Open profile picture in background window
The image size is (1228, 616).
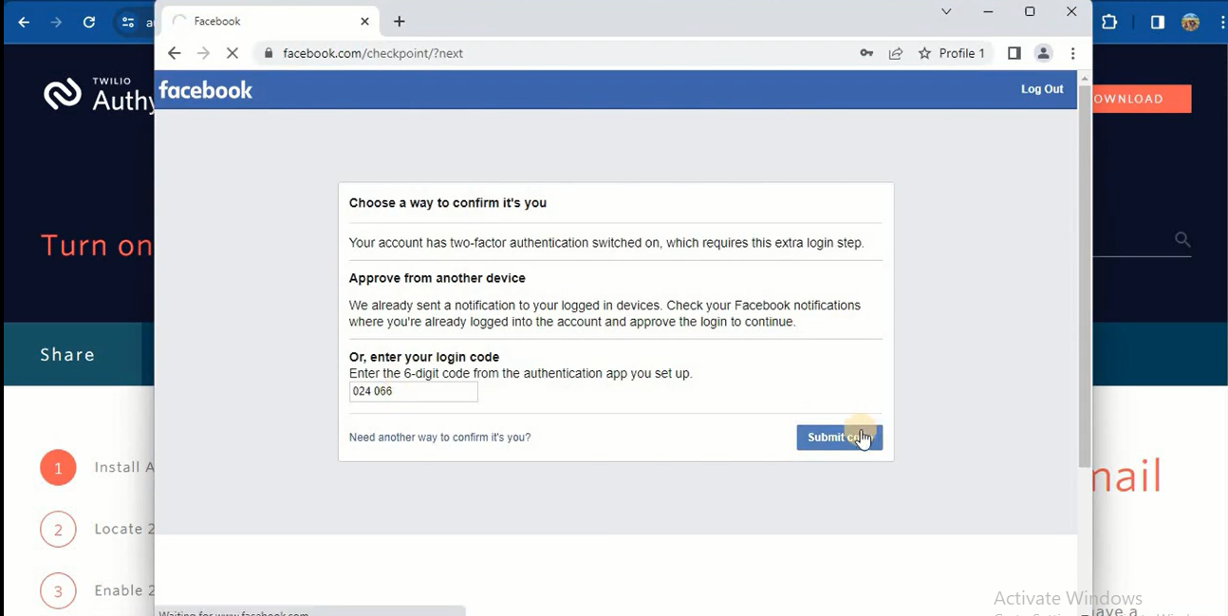(x=1190, y=22)
